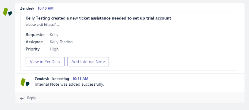
Task: Select the "Zendesk - ke testing" sender name
Action: pyautogui.click(x=52, y=79)
